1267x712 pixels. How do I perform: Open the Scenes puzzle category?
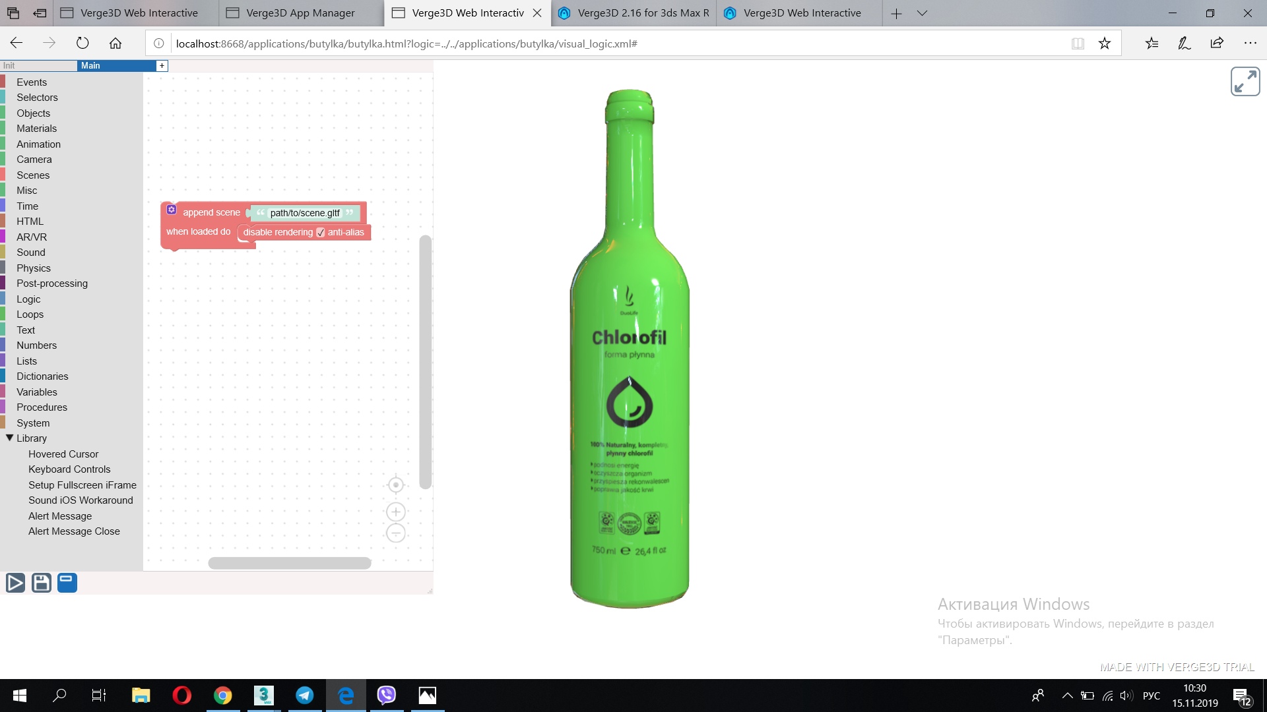[x=33, y=175]
